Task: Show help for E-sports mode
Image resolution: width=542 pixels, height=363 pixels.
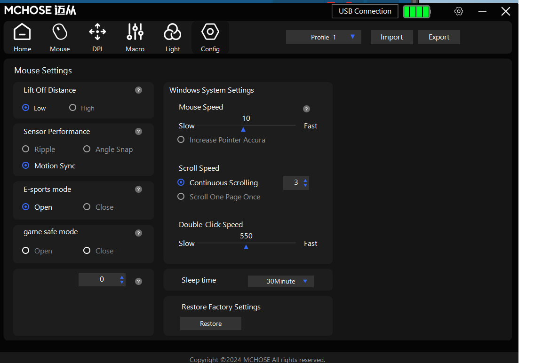Action: click(139, 189)
